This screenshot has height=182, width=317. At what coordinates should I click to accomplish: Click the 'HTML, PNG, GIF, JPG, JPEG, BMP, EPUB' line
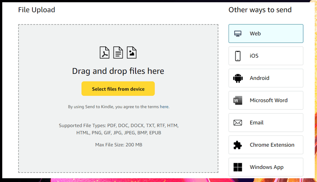(x=119, y=133)
